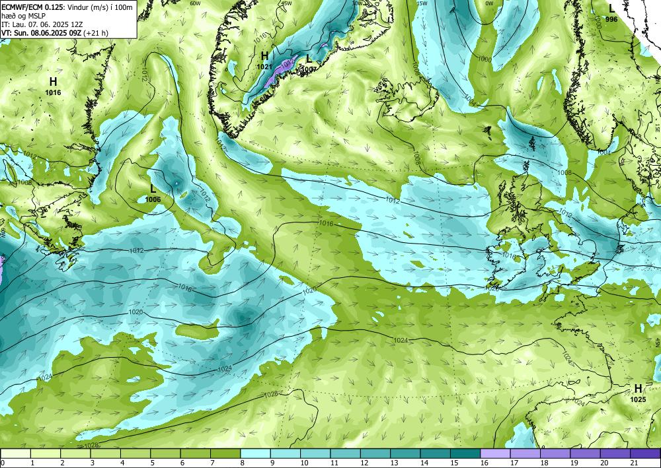
Task: Pick the dark teal legend cell between 15 and 16
Action: coord(465,453)
